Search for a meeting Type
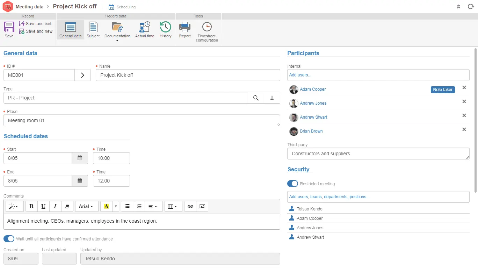Image resolution: width=478 pixels, height=268 pixels. pos(256,98)
